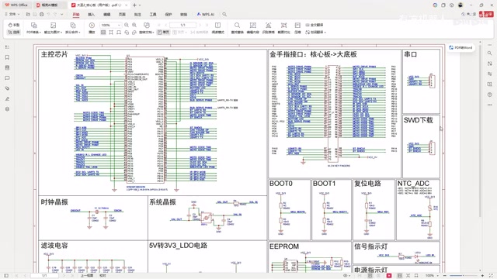Click the zoom plus button in status bar
The width and height of the screenshot is (497, 279).
pos(482,276)
